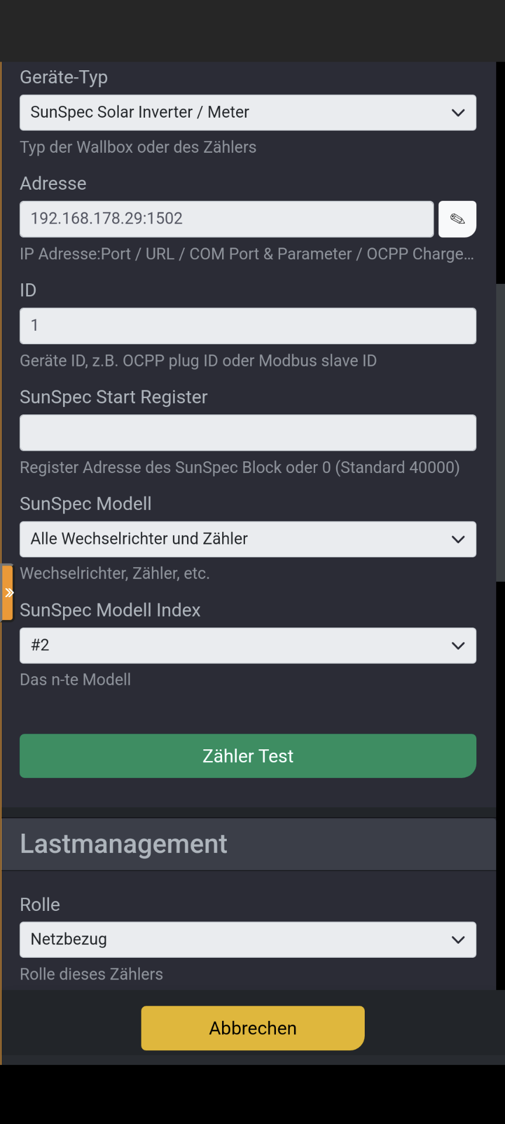This screenshot has height=1124, width=505.
Task: Click the pencil edit icon beside Adresse
Action: click(x=457, y=219)
